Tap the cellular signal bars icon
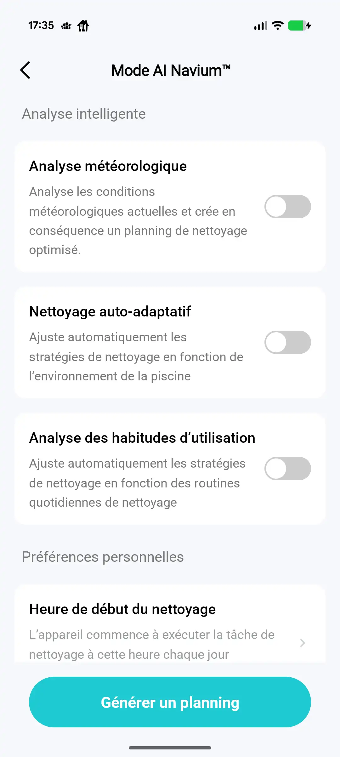 [261, 26]
